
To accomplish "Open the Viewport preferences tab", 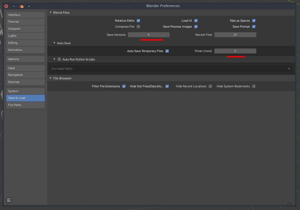I will pyautogui.click(x=26, y=29).
